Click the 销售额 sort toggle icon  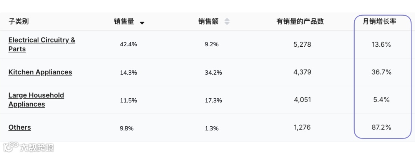click(x=227, y=22)
